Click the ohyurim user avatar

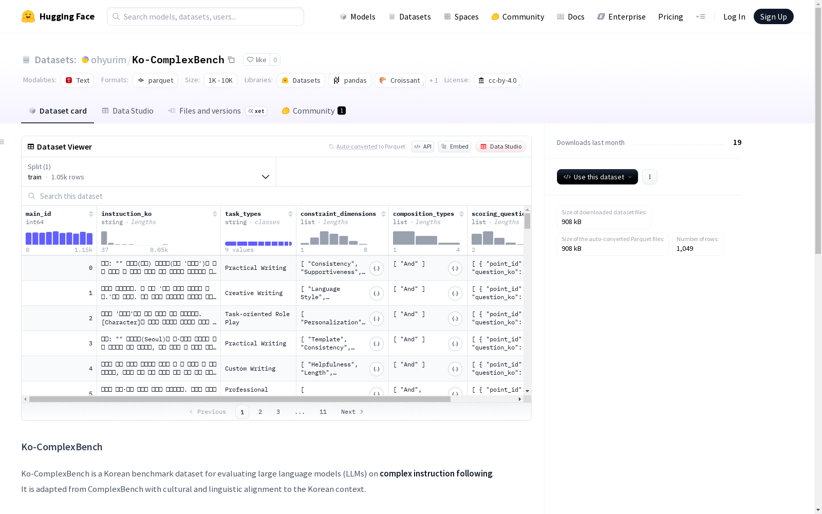click(x=85, y=60)
